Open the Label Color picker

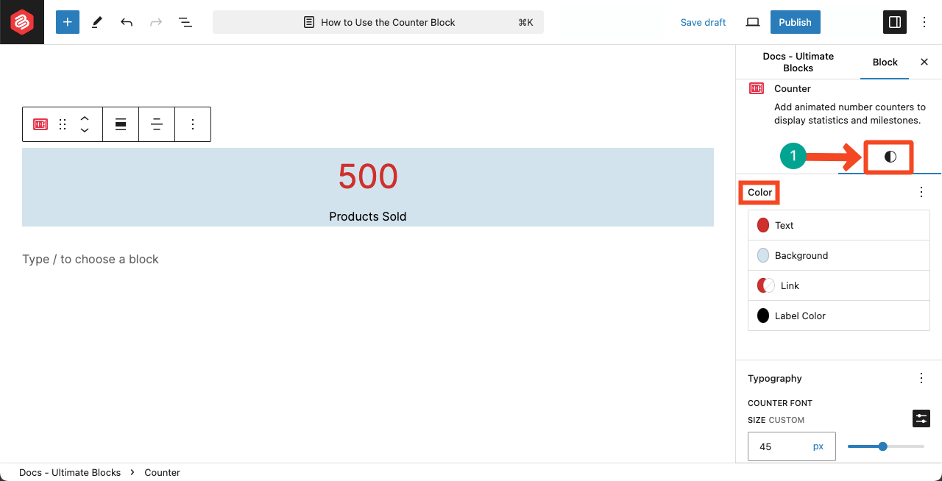click(x=839, y=316)
